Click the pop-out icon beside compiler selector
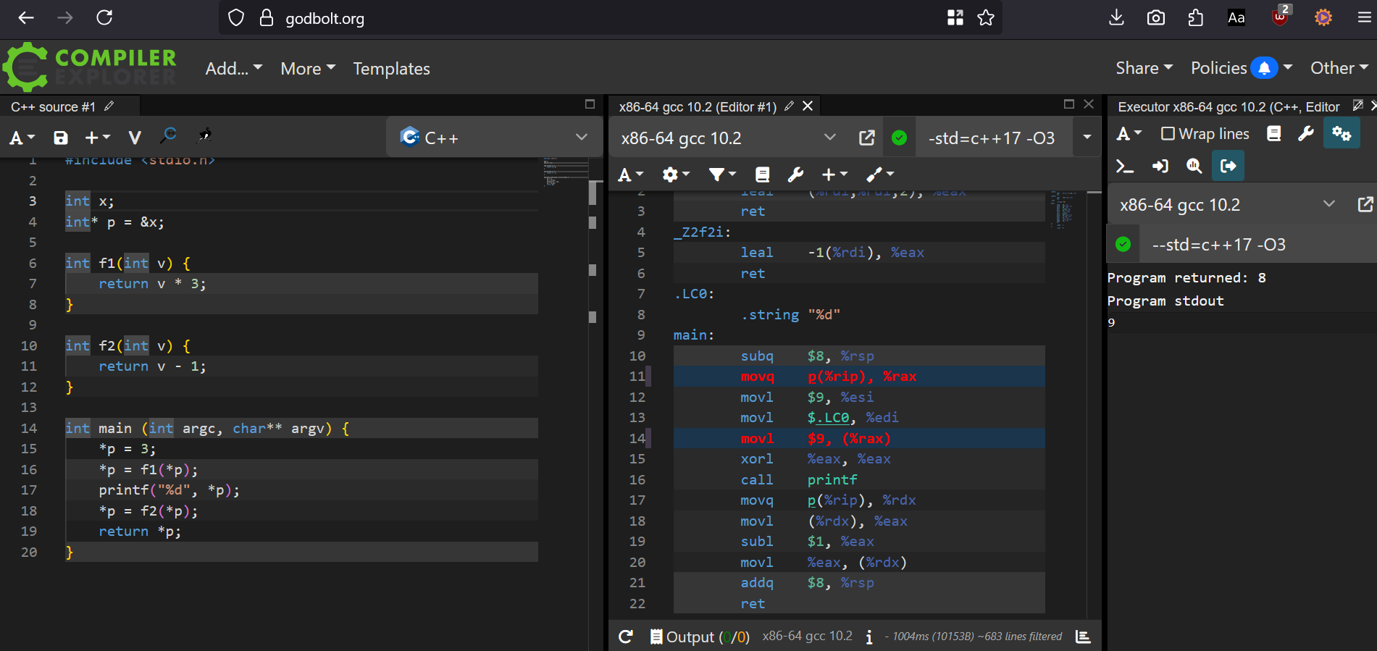The image size is (1377, 651). tap(866, 138)
